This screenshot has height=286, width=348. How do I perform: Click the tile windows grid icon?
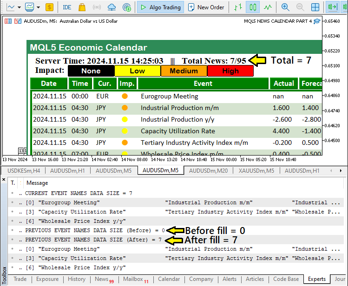[315, 7]
